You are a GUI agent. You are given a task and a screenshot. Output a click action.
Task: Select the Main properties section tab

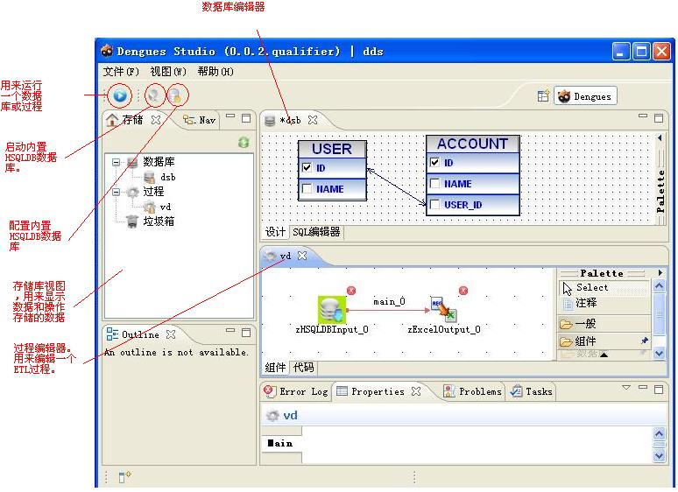point(281,444)
